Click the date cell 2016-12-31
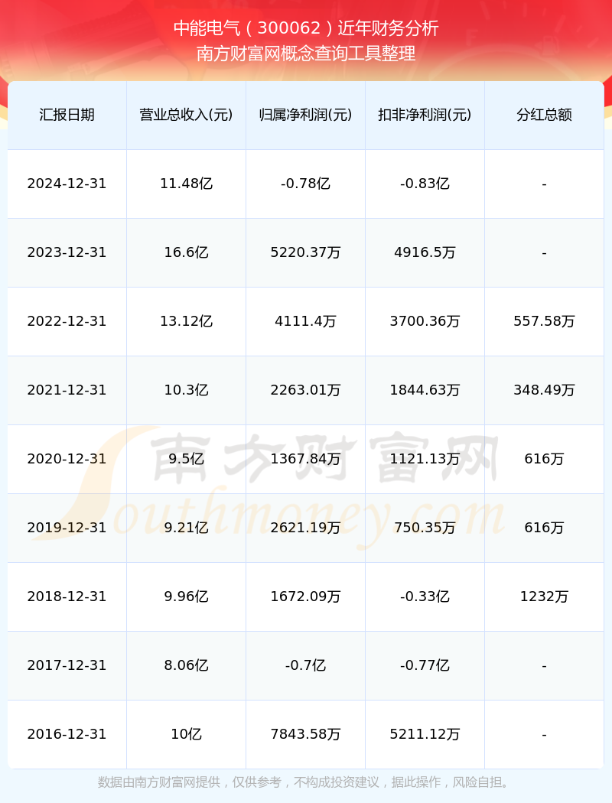 tap(67, 734)
